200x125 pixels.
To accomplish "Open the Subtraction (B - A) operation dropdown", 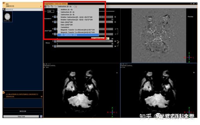I will (66, 7).
